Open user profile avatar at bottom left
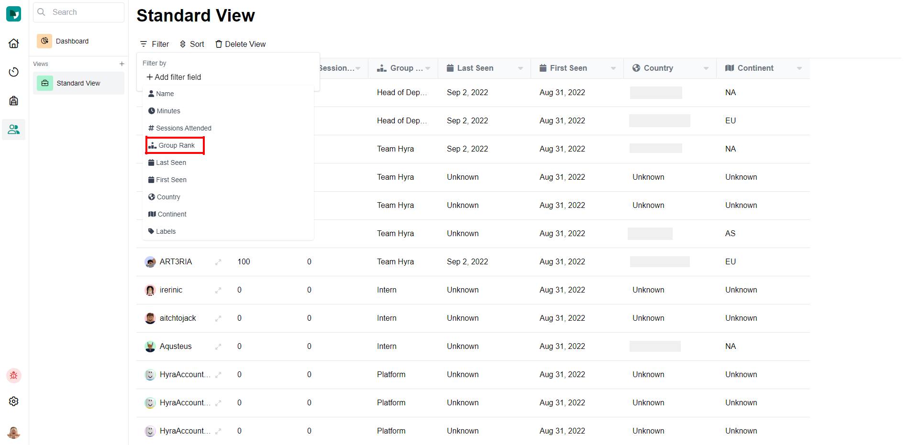Viewport: 909px width, 445px height. click(14, 432)
